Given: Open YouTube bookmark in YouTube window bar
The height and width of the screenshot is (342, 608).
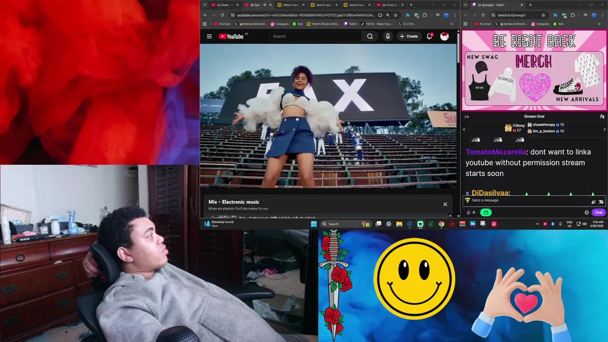Looking at the screenshot, I should [x=222, y=24].
